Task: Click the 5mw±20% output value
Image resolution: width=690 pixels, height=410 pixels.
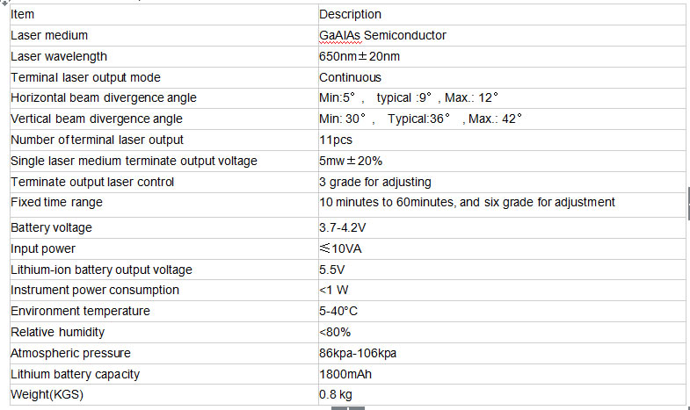Action: (351, 162)
